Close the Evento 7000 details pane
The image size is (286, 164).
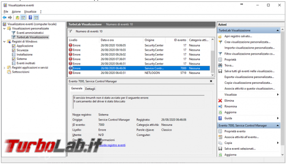[211, 81]
